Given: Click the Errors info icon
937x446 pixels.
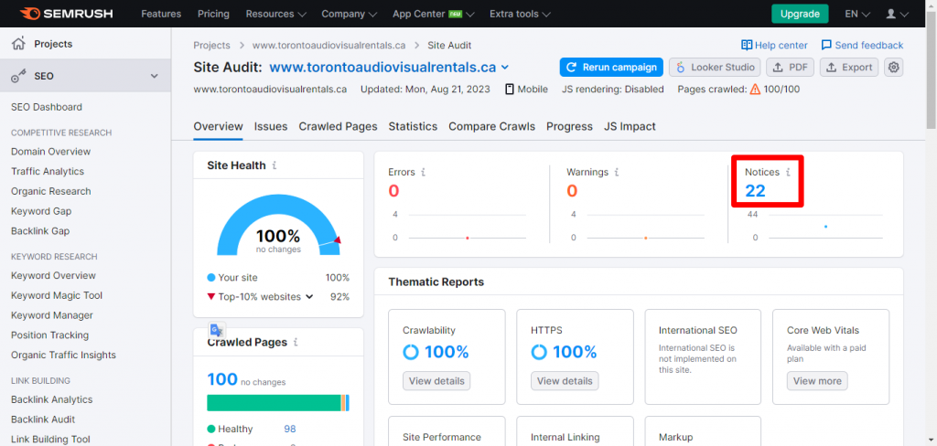Looking at the screenshot, I should [x=423, y=172].
